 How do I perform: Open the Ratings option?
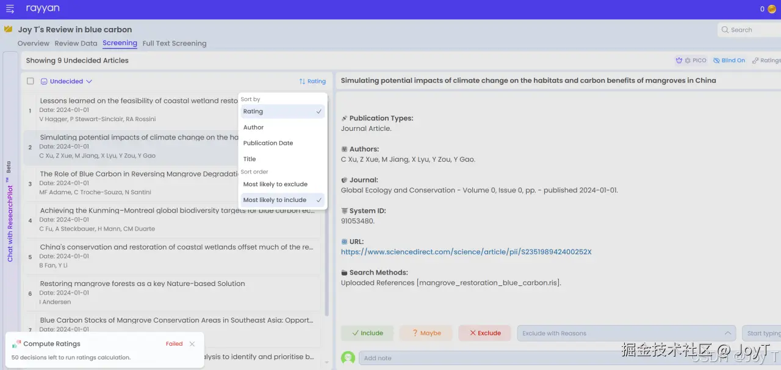click(x=766, y=60)
